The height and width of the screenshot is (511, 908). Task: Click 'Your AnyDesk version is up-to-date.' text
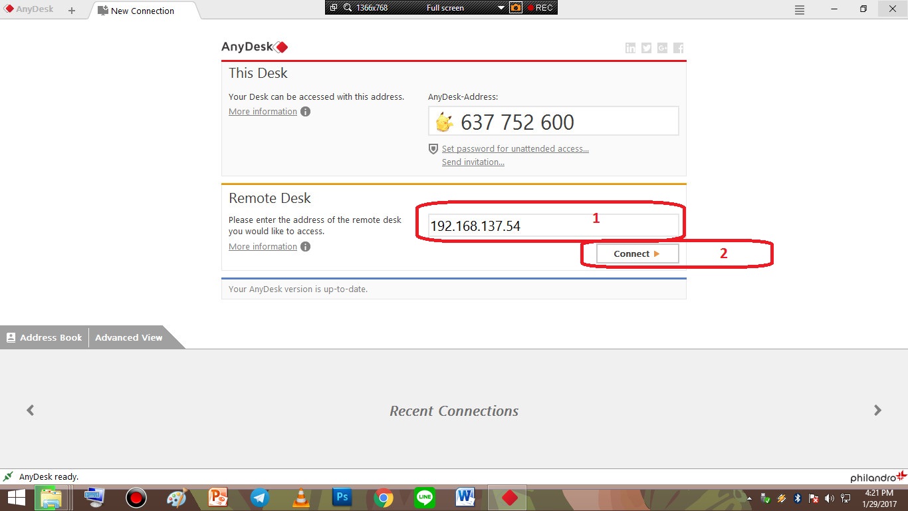298,289
